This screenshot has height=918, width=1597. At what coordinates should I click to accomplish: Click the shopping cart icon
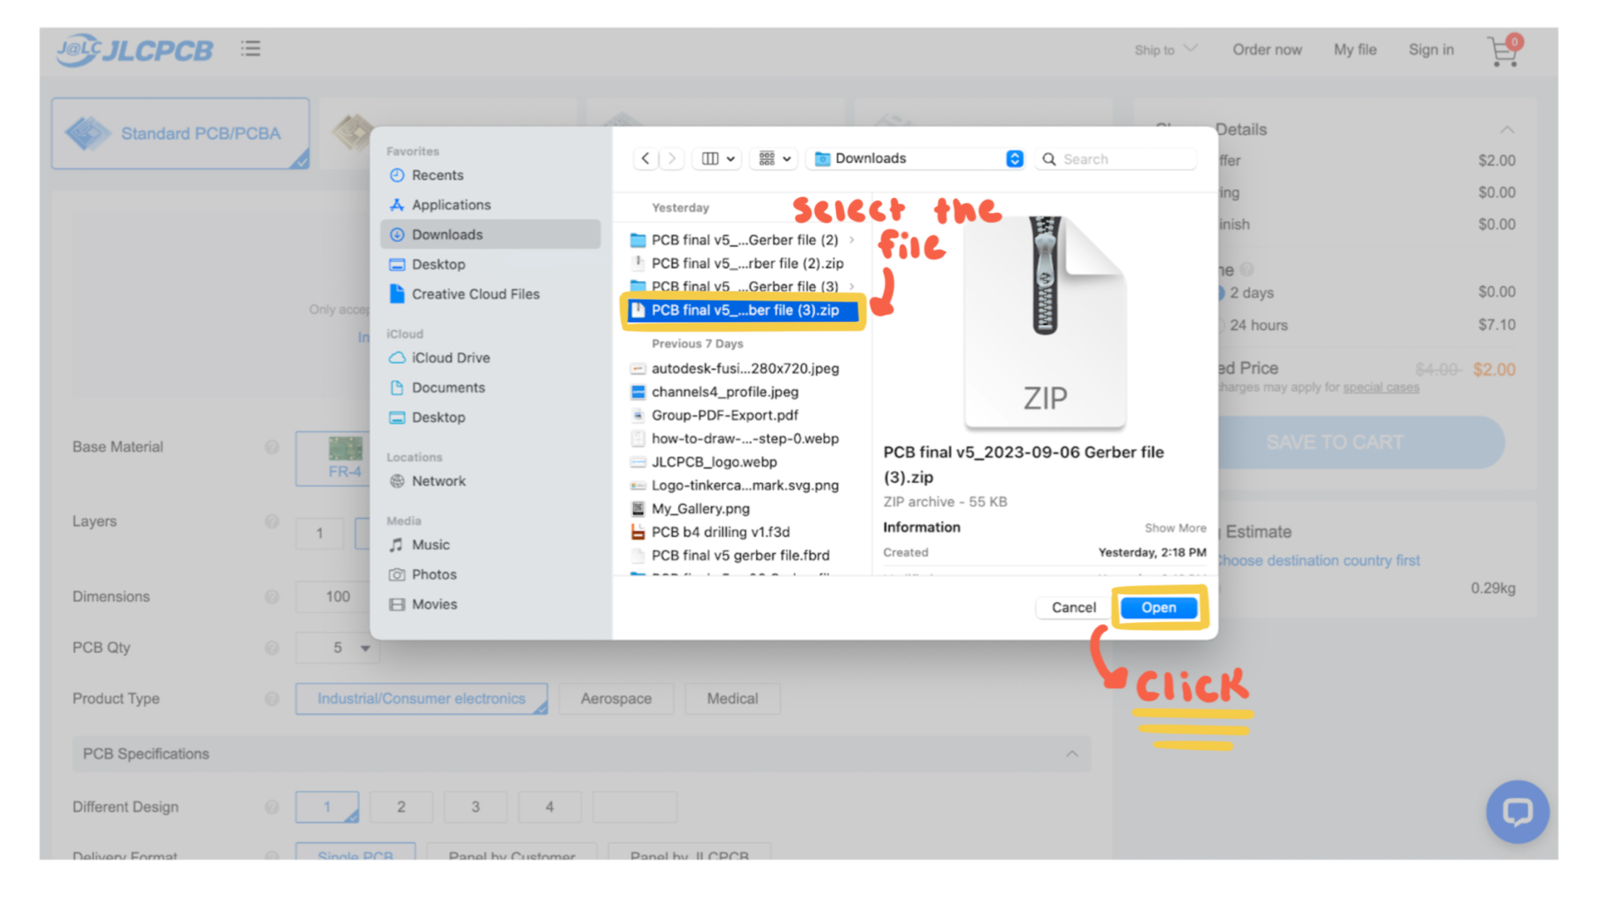click(x=1502, y=52)
